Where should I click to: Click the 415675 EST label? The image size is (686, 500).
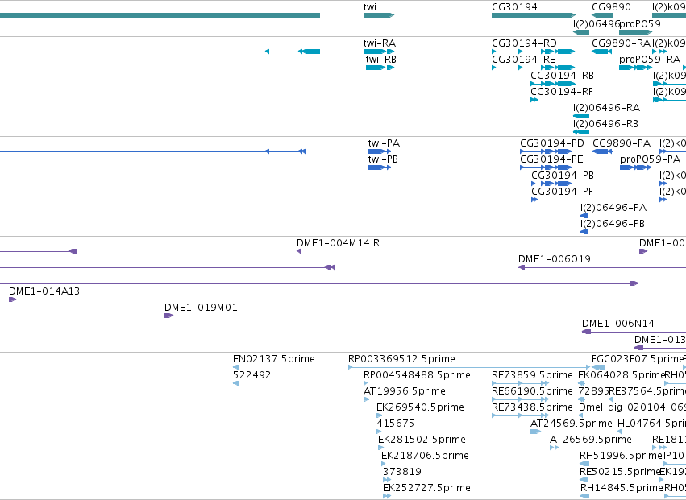click(x=396, y=424)
